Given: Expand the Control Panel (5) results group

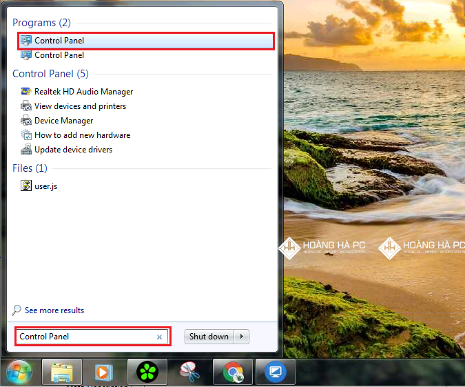Looking at the screenshot, I should click(50, 74).
